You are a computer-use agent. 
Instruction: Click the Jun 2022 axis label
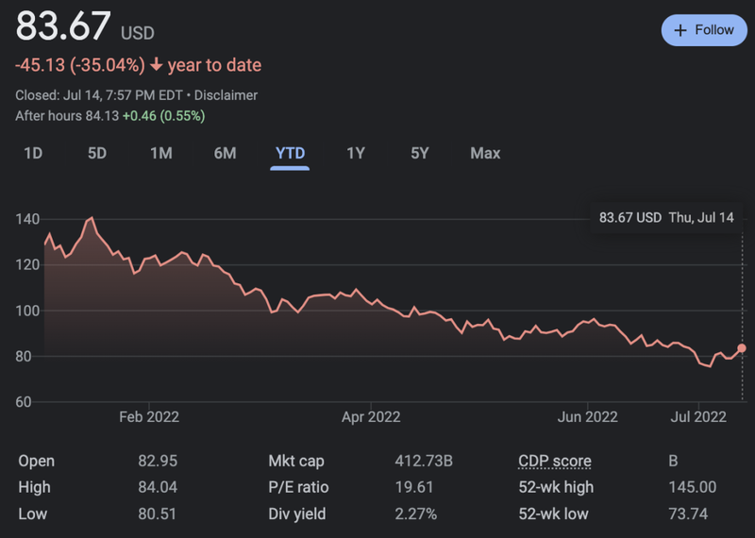click(588, 416)
